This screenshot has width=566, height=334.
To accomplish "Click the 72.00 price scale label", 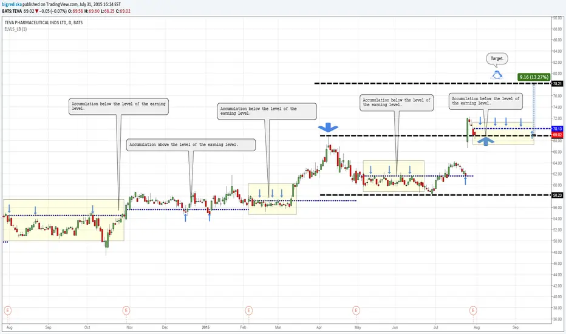I will point(557,118).
